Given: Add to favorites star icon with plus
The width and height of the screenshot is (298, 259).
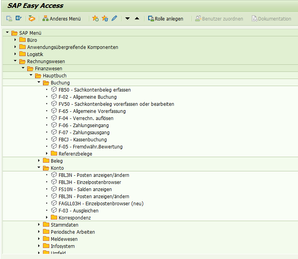Looking at the screenshot, I should tap(95, 19).
